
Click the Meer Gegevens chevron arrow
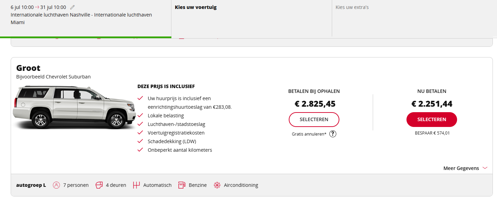[485, 168]
